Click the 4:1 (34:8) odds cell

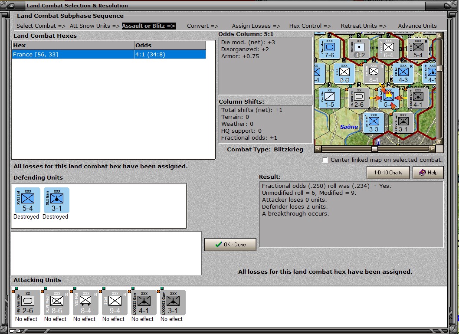pyautogui.click(x=170, y=55)
